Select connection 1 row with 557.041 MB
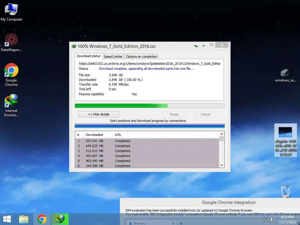The width and height of the screenshot is (300, 225). tap(147, 141)
